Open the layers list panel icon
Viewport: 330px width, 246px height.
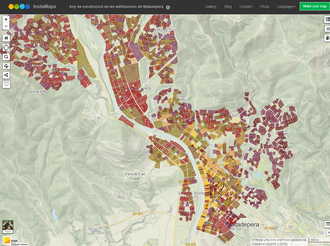[327, 19]
